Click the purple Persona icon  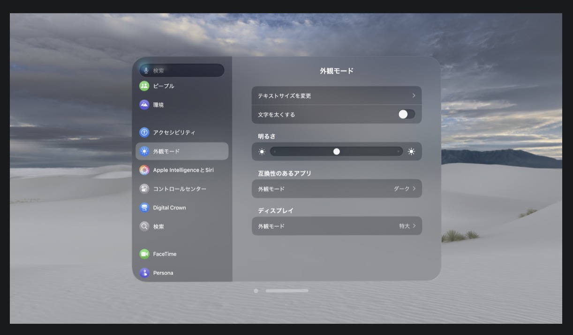pos(144,273)
